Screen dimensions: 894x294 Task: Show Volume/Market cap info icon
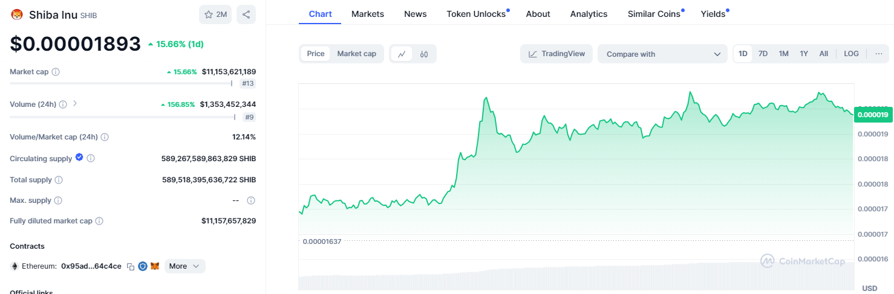[x=105, y=137]
